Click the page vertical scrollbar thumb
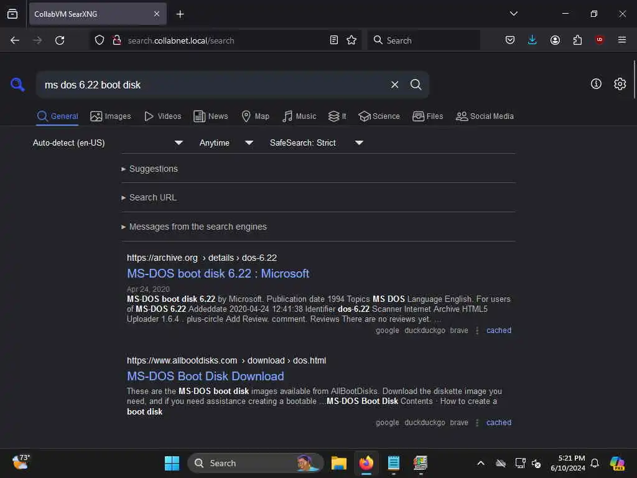This screenshot has height=478, width=637. point(634,79)
